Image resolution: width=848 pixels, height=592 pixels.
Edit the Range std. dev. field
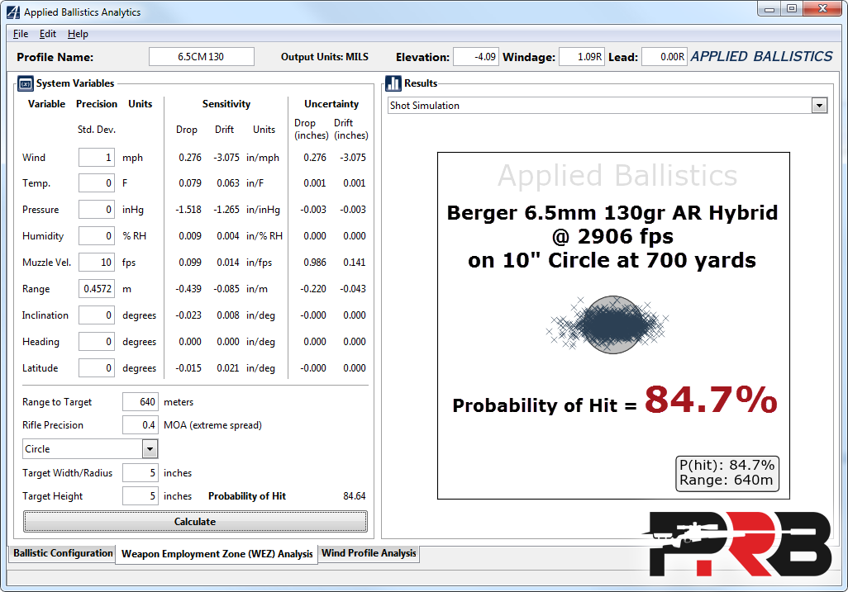pyautogui.click(x=96, y=289)
